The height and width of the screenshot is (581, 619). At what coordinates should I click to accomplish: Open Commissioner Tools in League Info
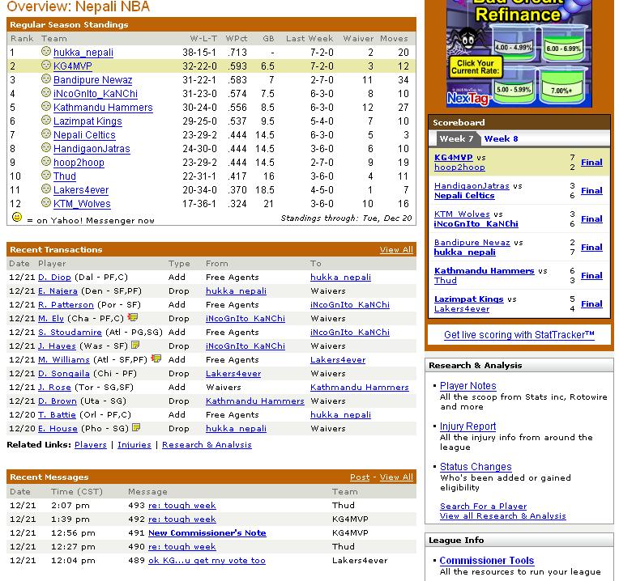pyautogui.click(x=486, y=560)
